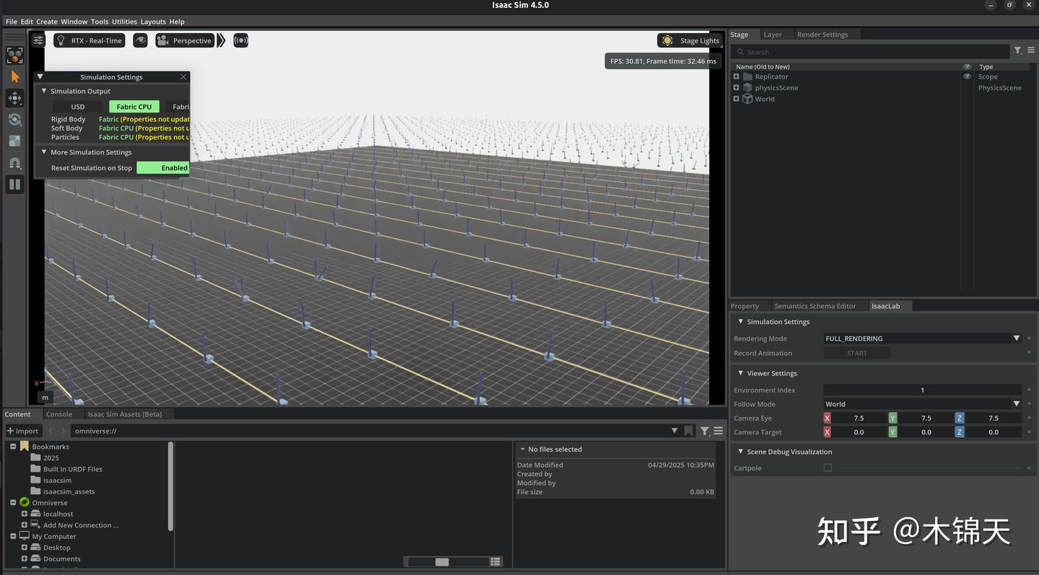Adjust the thumbnail size slider

[442, 561]
